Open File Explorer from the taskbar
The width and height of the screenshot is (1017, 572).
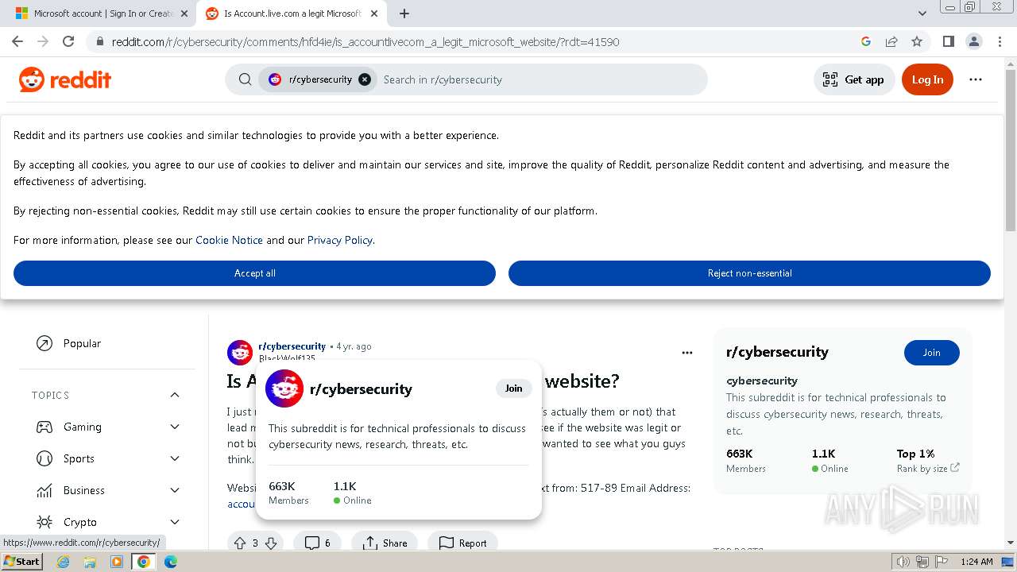coord(90,562)
